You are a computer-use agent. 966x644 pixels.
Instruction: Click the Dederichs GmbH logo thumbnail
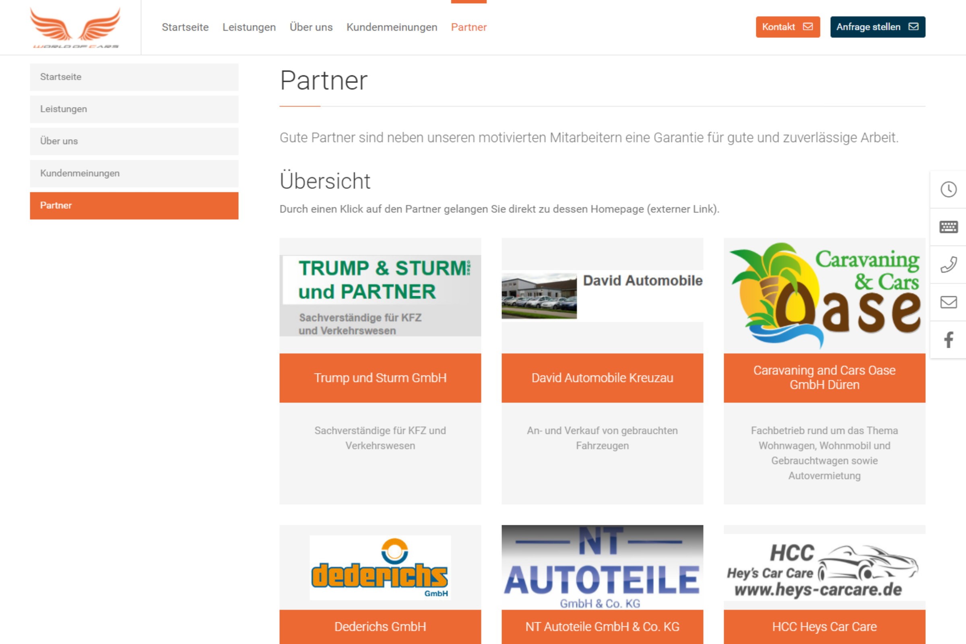tap(380, 567)
